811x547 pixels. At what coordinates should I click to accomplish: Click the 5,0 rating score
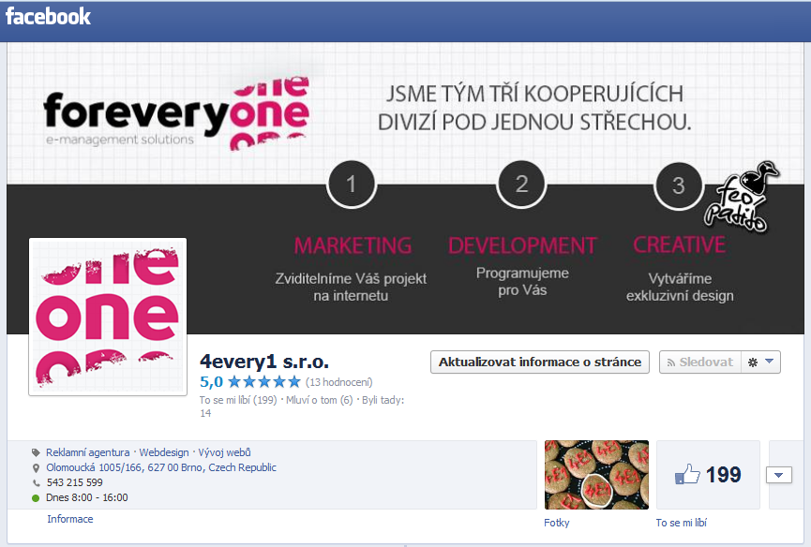(211, 382)
